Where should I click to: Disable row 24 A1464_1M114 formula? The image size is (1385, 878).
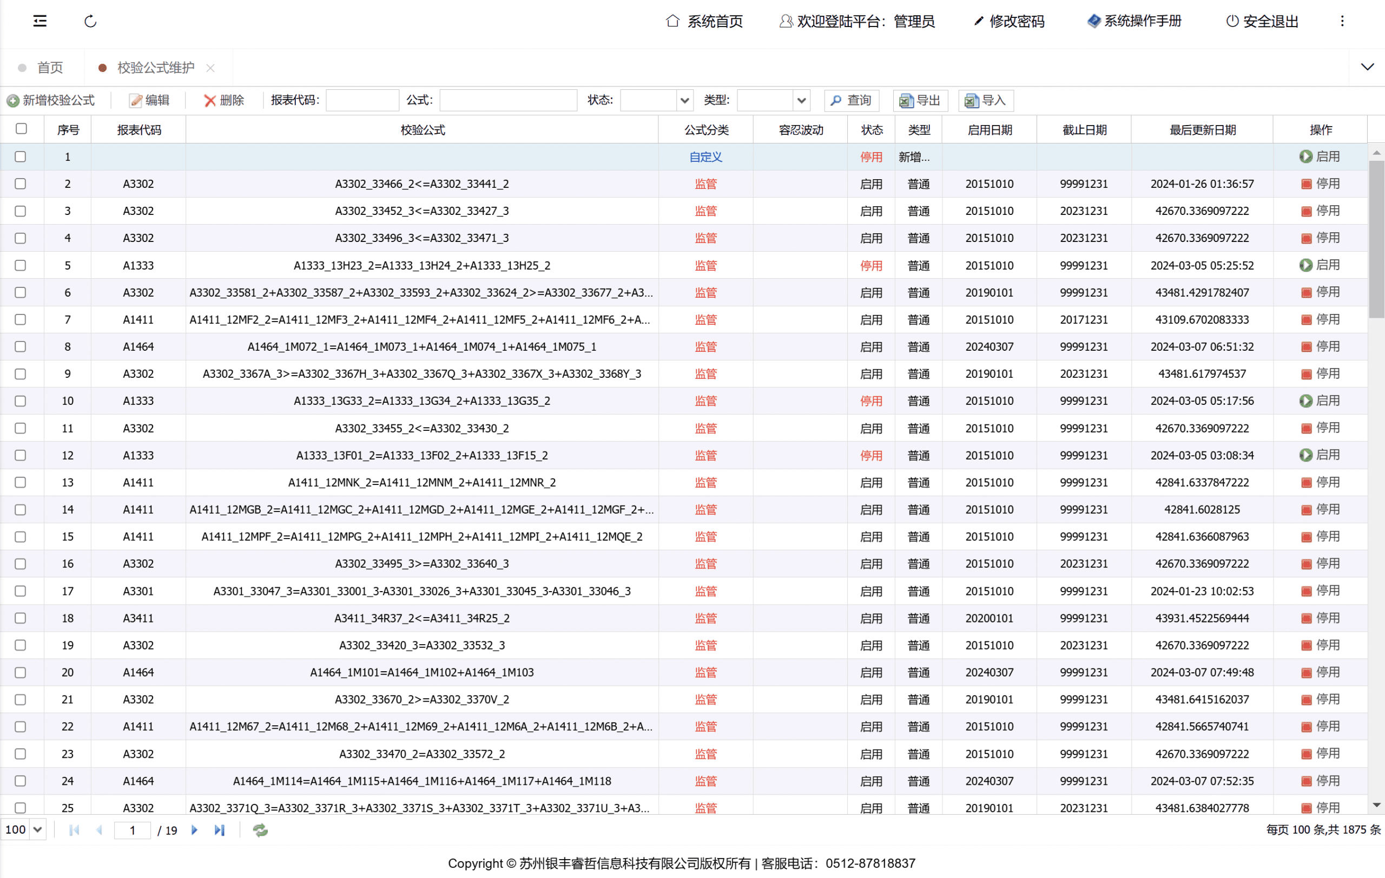(1320, 781)
